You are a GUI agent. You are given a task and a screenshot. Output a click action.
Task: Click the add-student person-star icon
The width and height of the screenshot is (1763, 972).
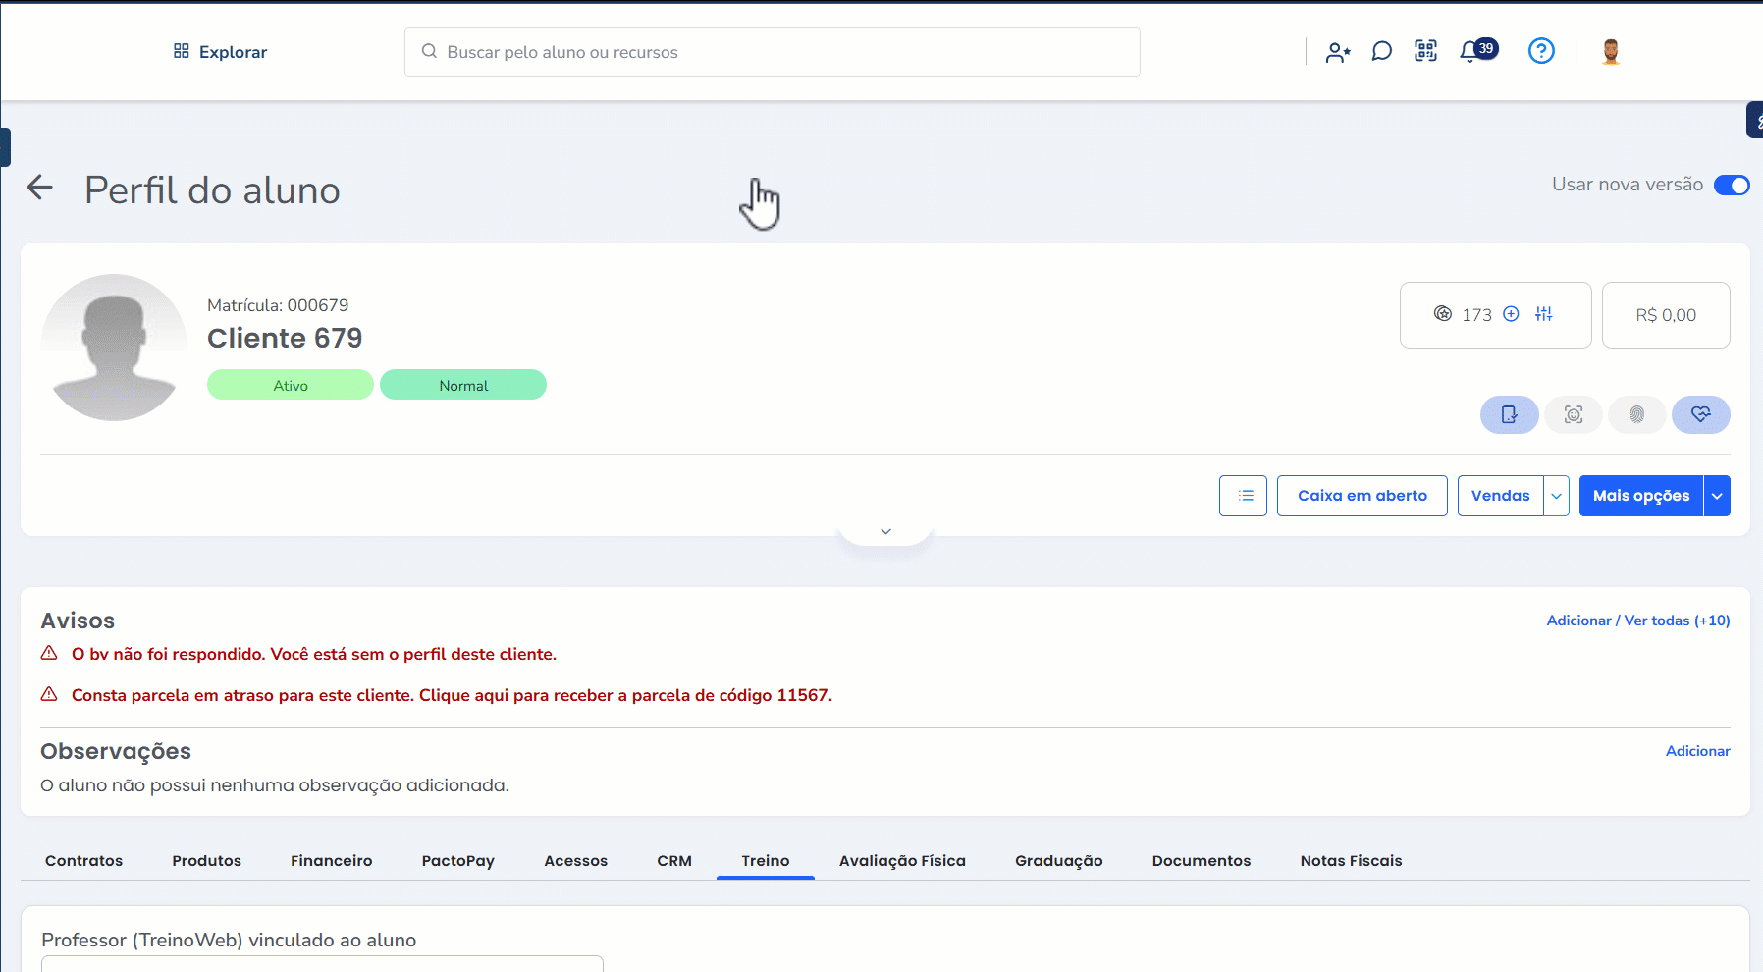tap(1338, 52)
